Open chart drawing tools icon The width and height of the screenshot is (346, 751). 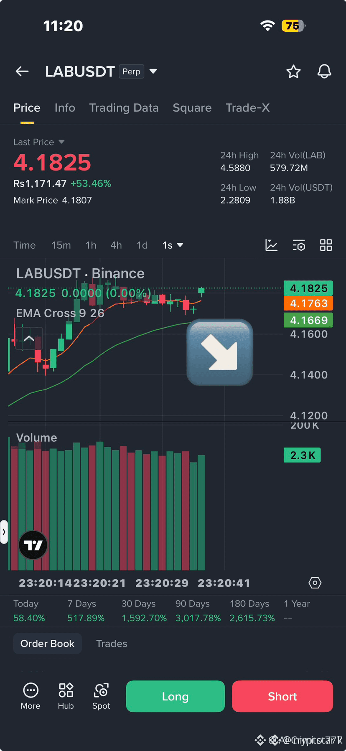click(x=271, y=245)
